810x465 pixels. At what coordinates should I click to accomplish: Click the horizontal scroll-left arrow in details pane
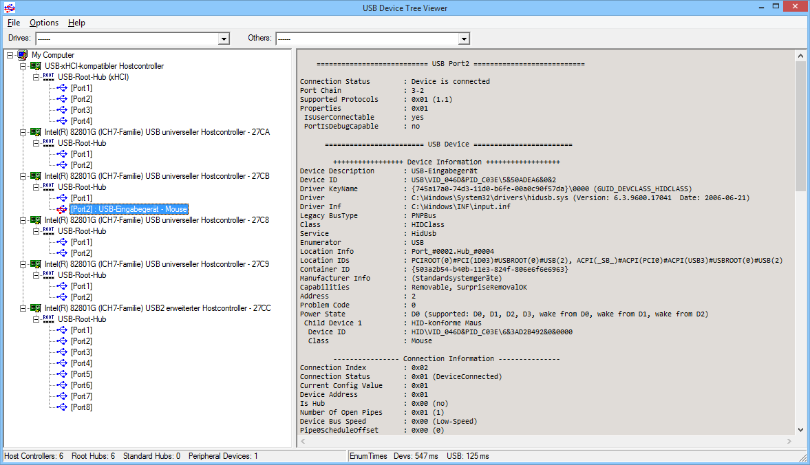pyautogui.click(x=303, y=441)
